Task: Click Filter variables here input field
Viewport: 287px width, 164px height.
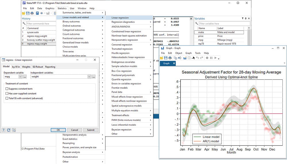Action: (224, 23)
